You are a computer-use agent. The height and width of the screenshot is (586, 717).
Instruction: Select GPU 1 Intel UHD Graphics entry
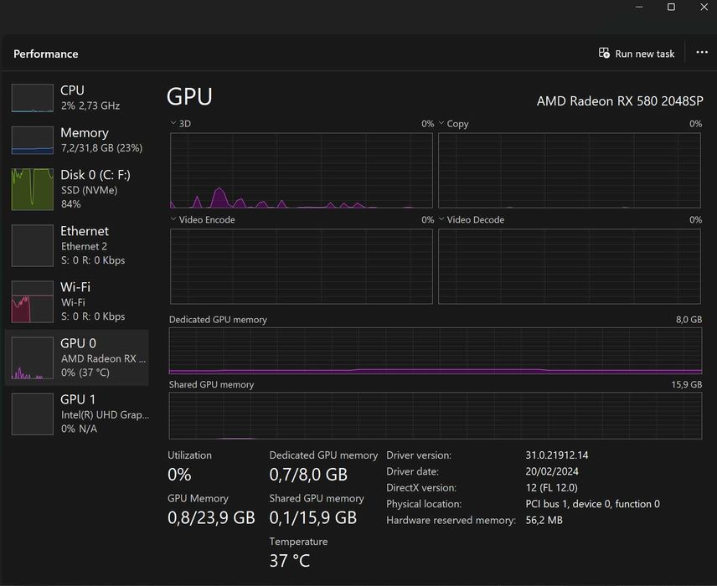[x=76, y=414]
